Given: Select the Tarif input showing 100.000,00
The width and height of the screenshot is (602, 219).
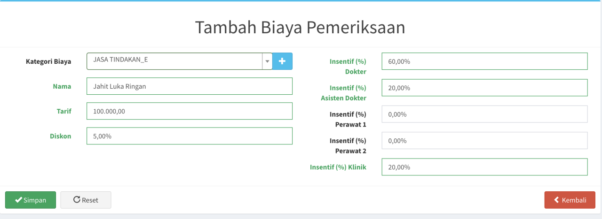Looking at the screenshot, I should (190, 111).
